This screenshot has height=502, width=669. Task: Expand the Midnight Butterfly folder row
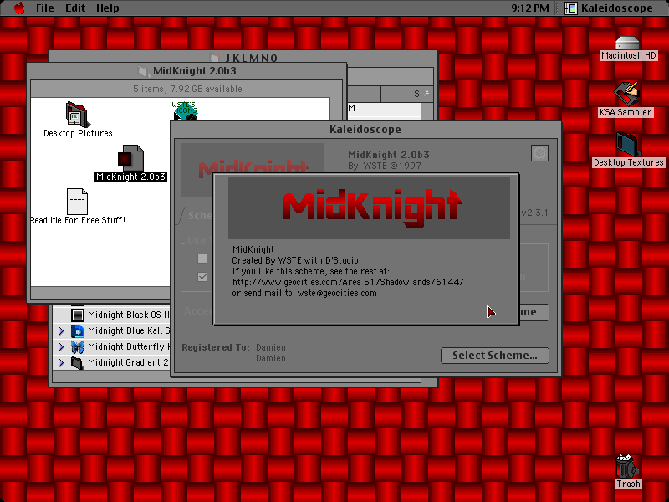(60, 346)
